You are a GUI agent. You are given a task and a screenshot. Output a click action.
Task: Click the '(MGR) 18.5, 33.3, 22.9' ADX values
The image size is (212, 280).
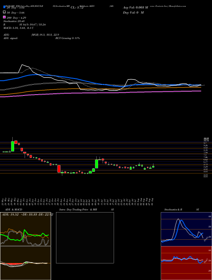(45, 35)
